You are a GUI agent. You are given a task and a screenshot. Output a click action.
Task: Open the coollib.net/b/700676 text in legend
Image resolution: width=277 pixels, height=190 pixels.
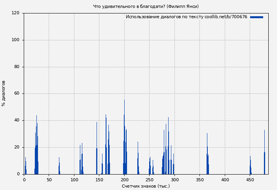tap(226, 17)
